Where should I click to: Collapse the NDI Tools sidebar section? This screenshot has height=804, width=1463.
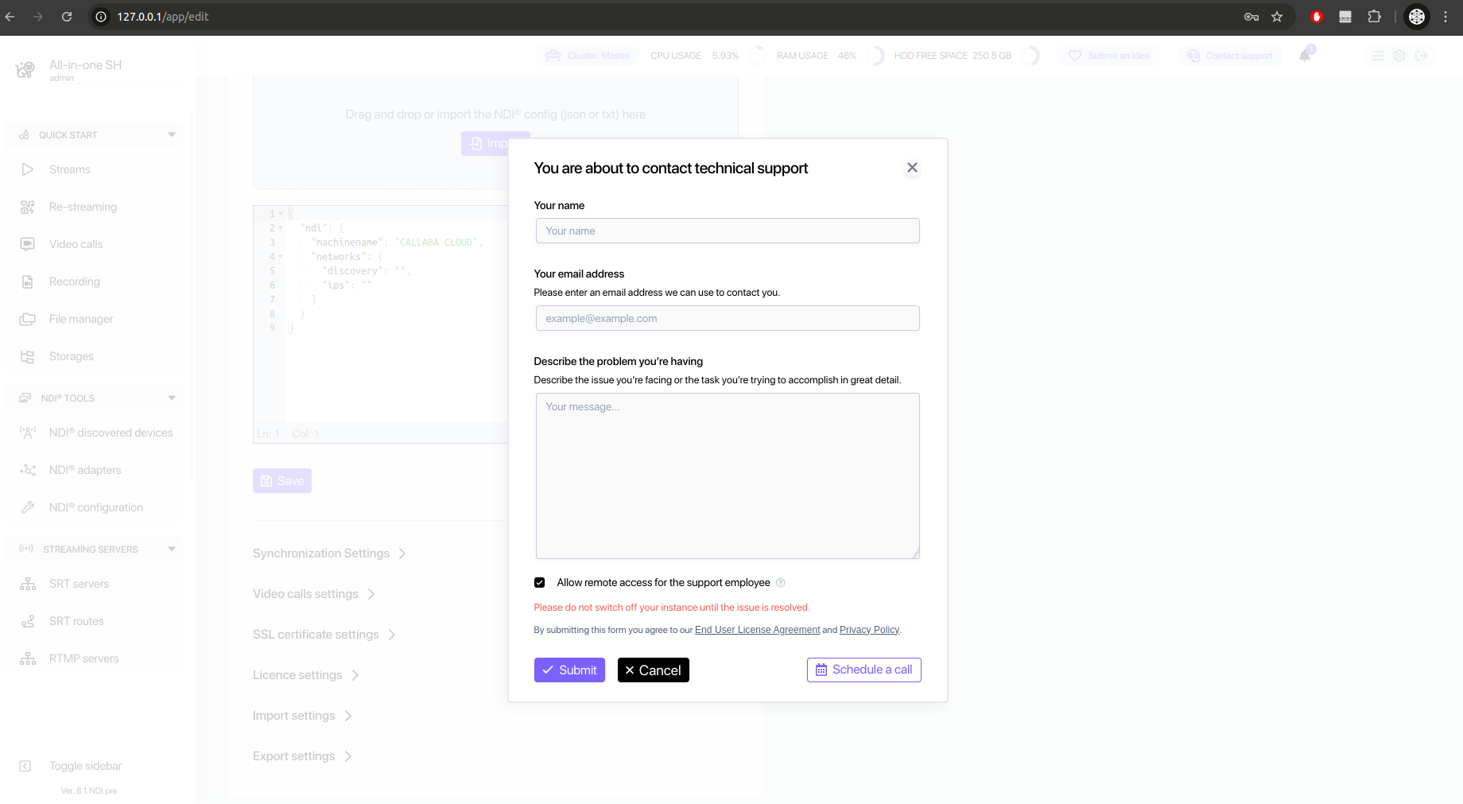tap(172, 398)
